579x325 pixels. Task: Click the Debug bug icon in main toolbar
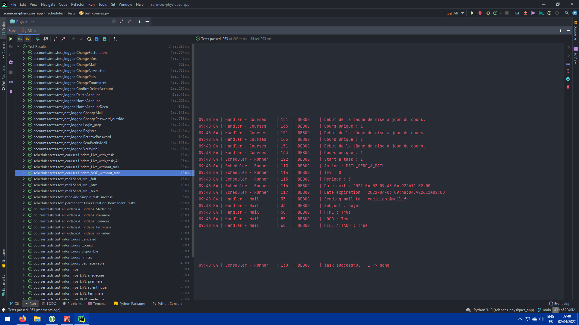coord(480,13)
